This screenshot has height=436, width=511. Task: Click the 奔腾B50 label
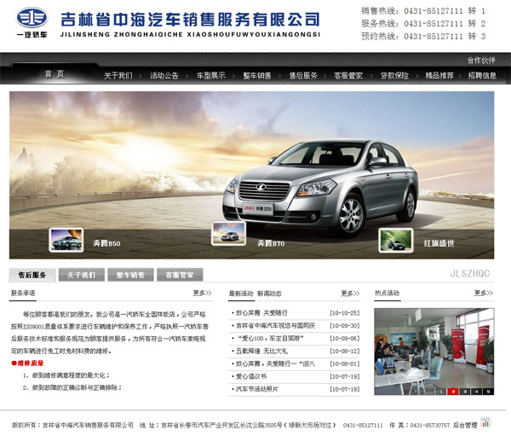[x=106, y=243]
